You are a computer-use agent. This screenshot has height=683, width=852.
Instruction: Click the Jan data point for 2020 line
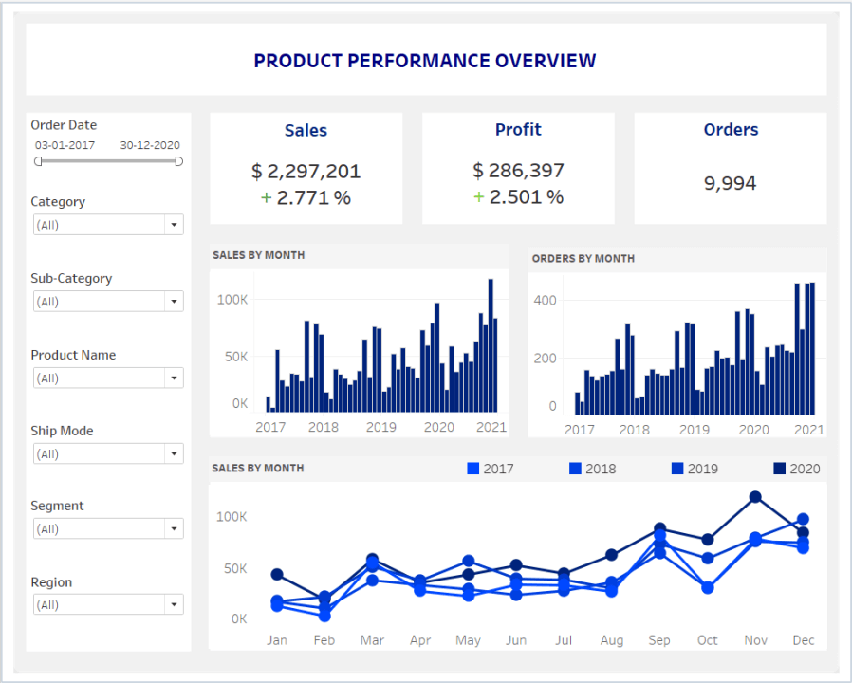277,575
